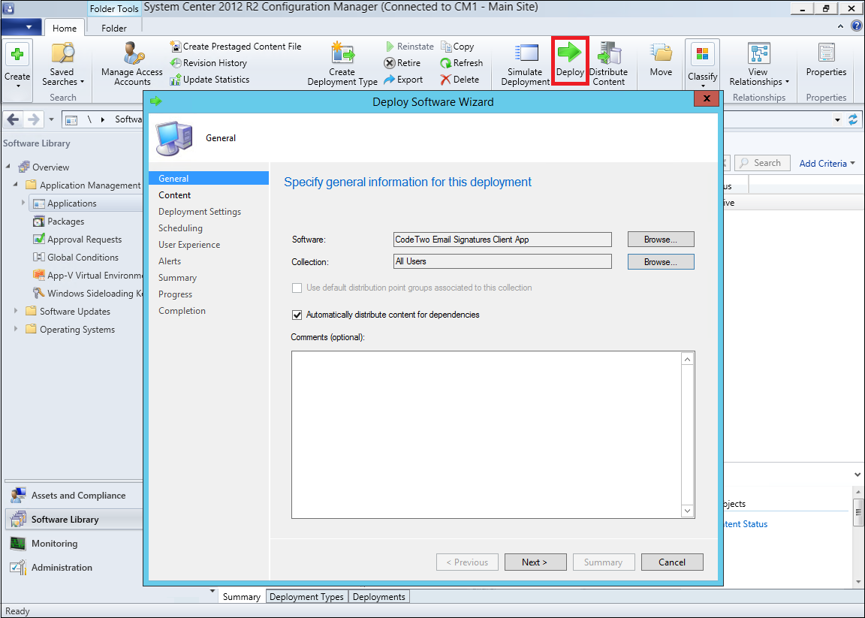Viewport: 865px width, 618px height.
Task: Open Properties from the ribbon
Action: [826, 59]
